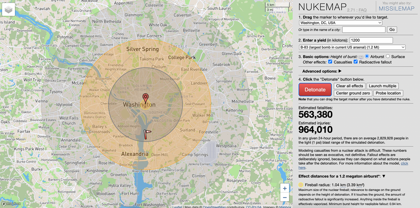The image size is (420, 208).
Task: Click the Fireball radius 1.04 km text
Action: tap(335, 185)
